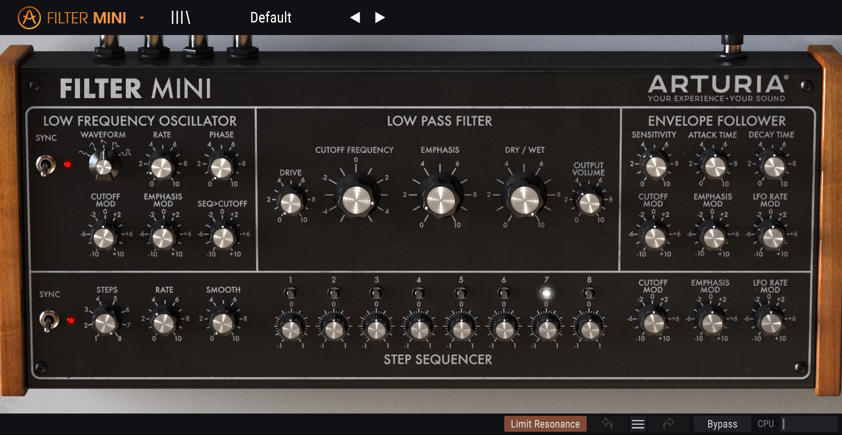Open the edit history list icon
The width and height of the screenshot is (842, 435).
point(638,424)
